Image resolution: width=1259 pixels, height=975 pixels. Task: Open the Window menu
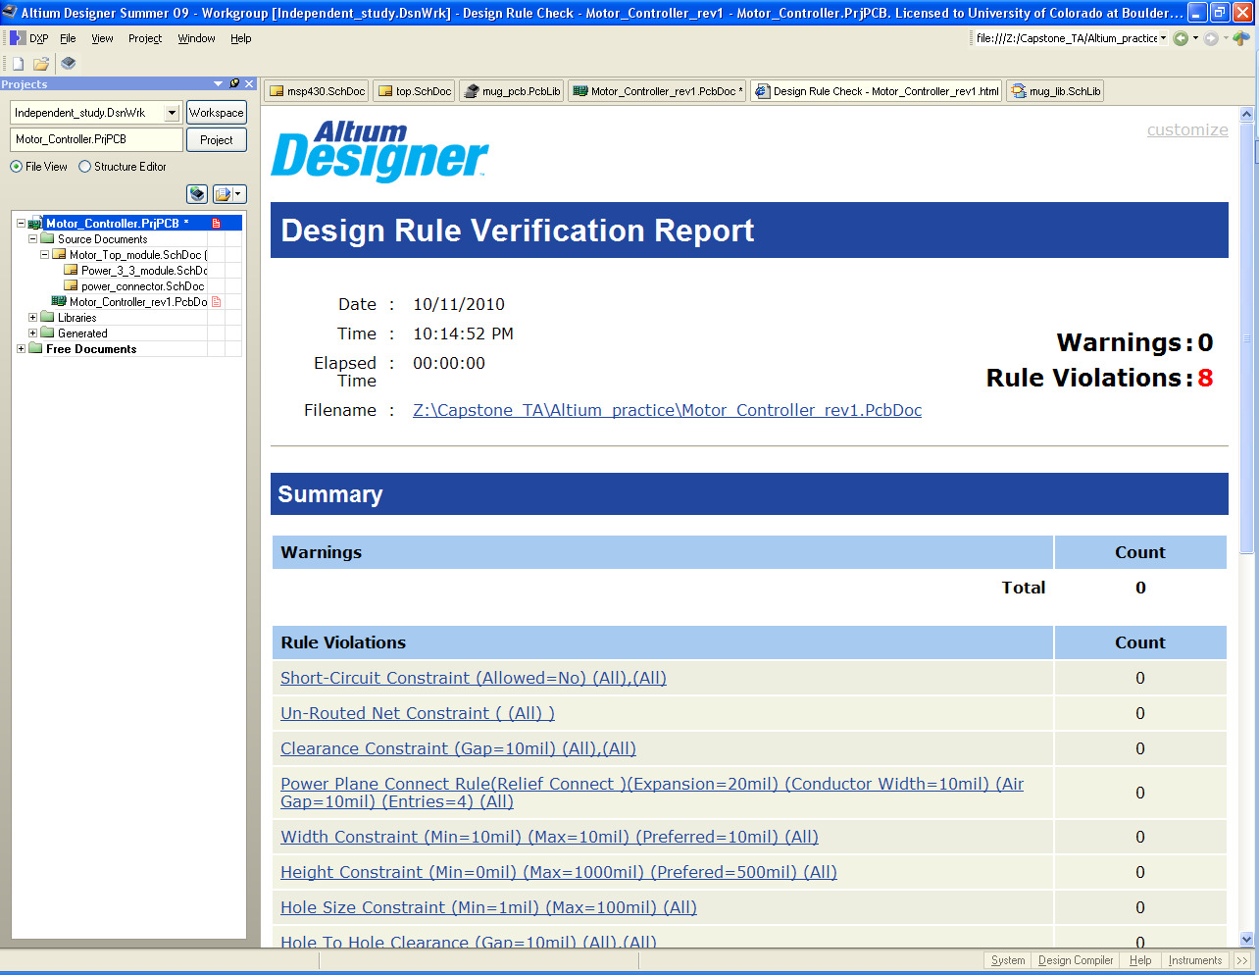(x=196, y=38)
